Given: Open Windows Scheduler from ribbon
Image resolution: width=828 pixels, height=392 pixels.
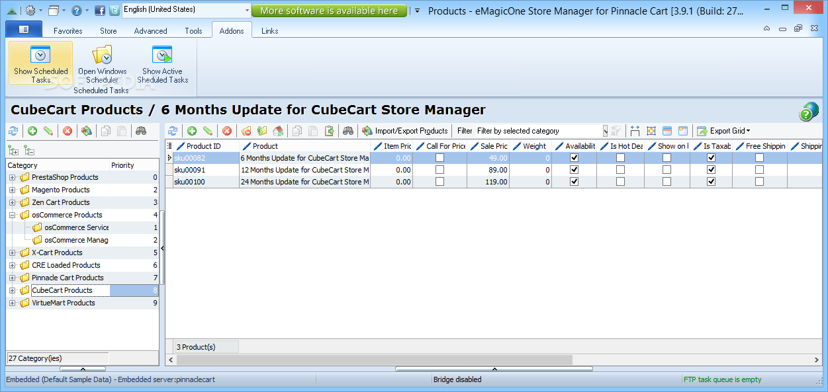Looking at the screenshot, I should click(x=102, y=63).
